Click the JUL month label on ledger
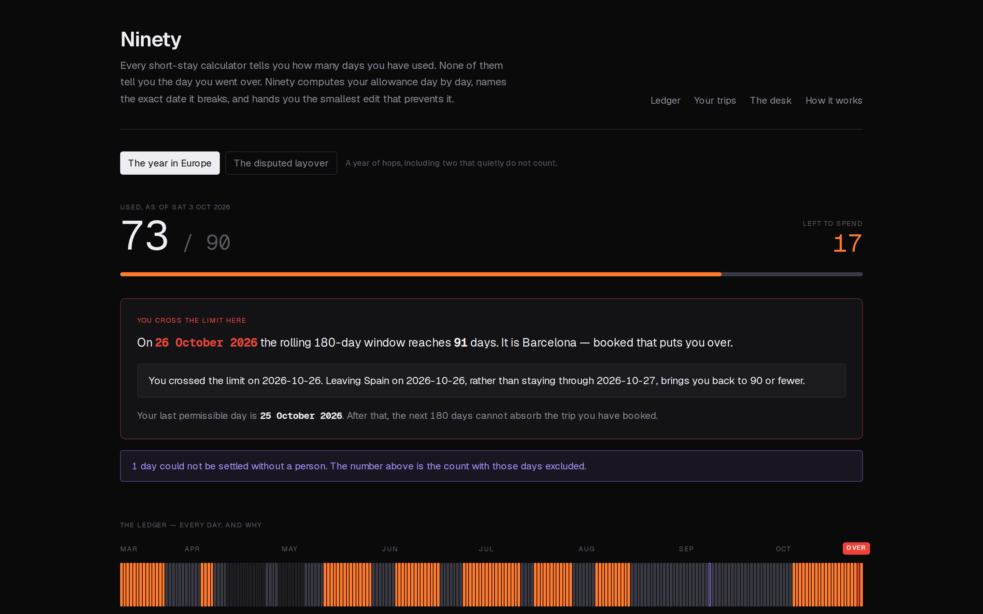 point(486,549)
